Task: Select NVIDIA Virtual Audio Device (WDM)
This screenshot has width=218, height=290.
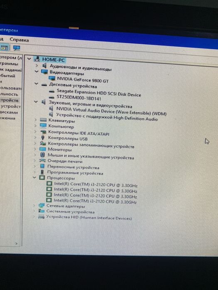Action: (111, 111)
